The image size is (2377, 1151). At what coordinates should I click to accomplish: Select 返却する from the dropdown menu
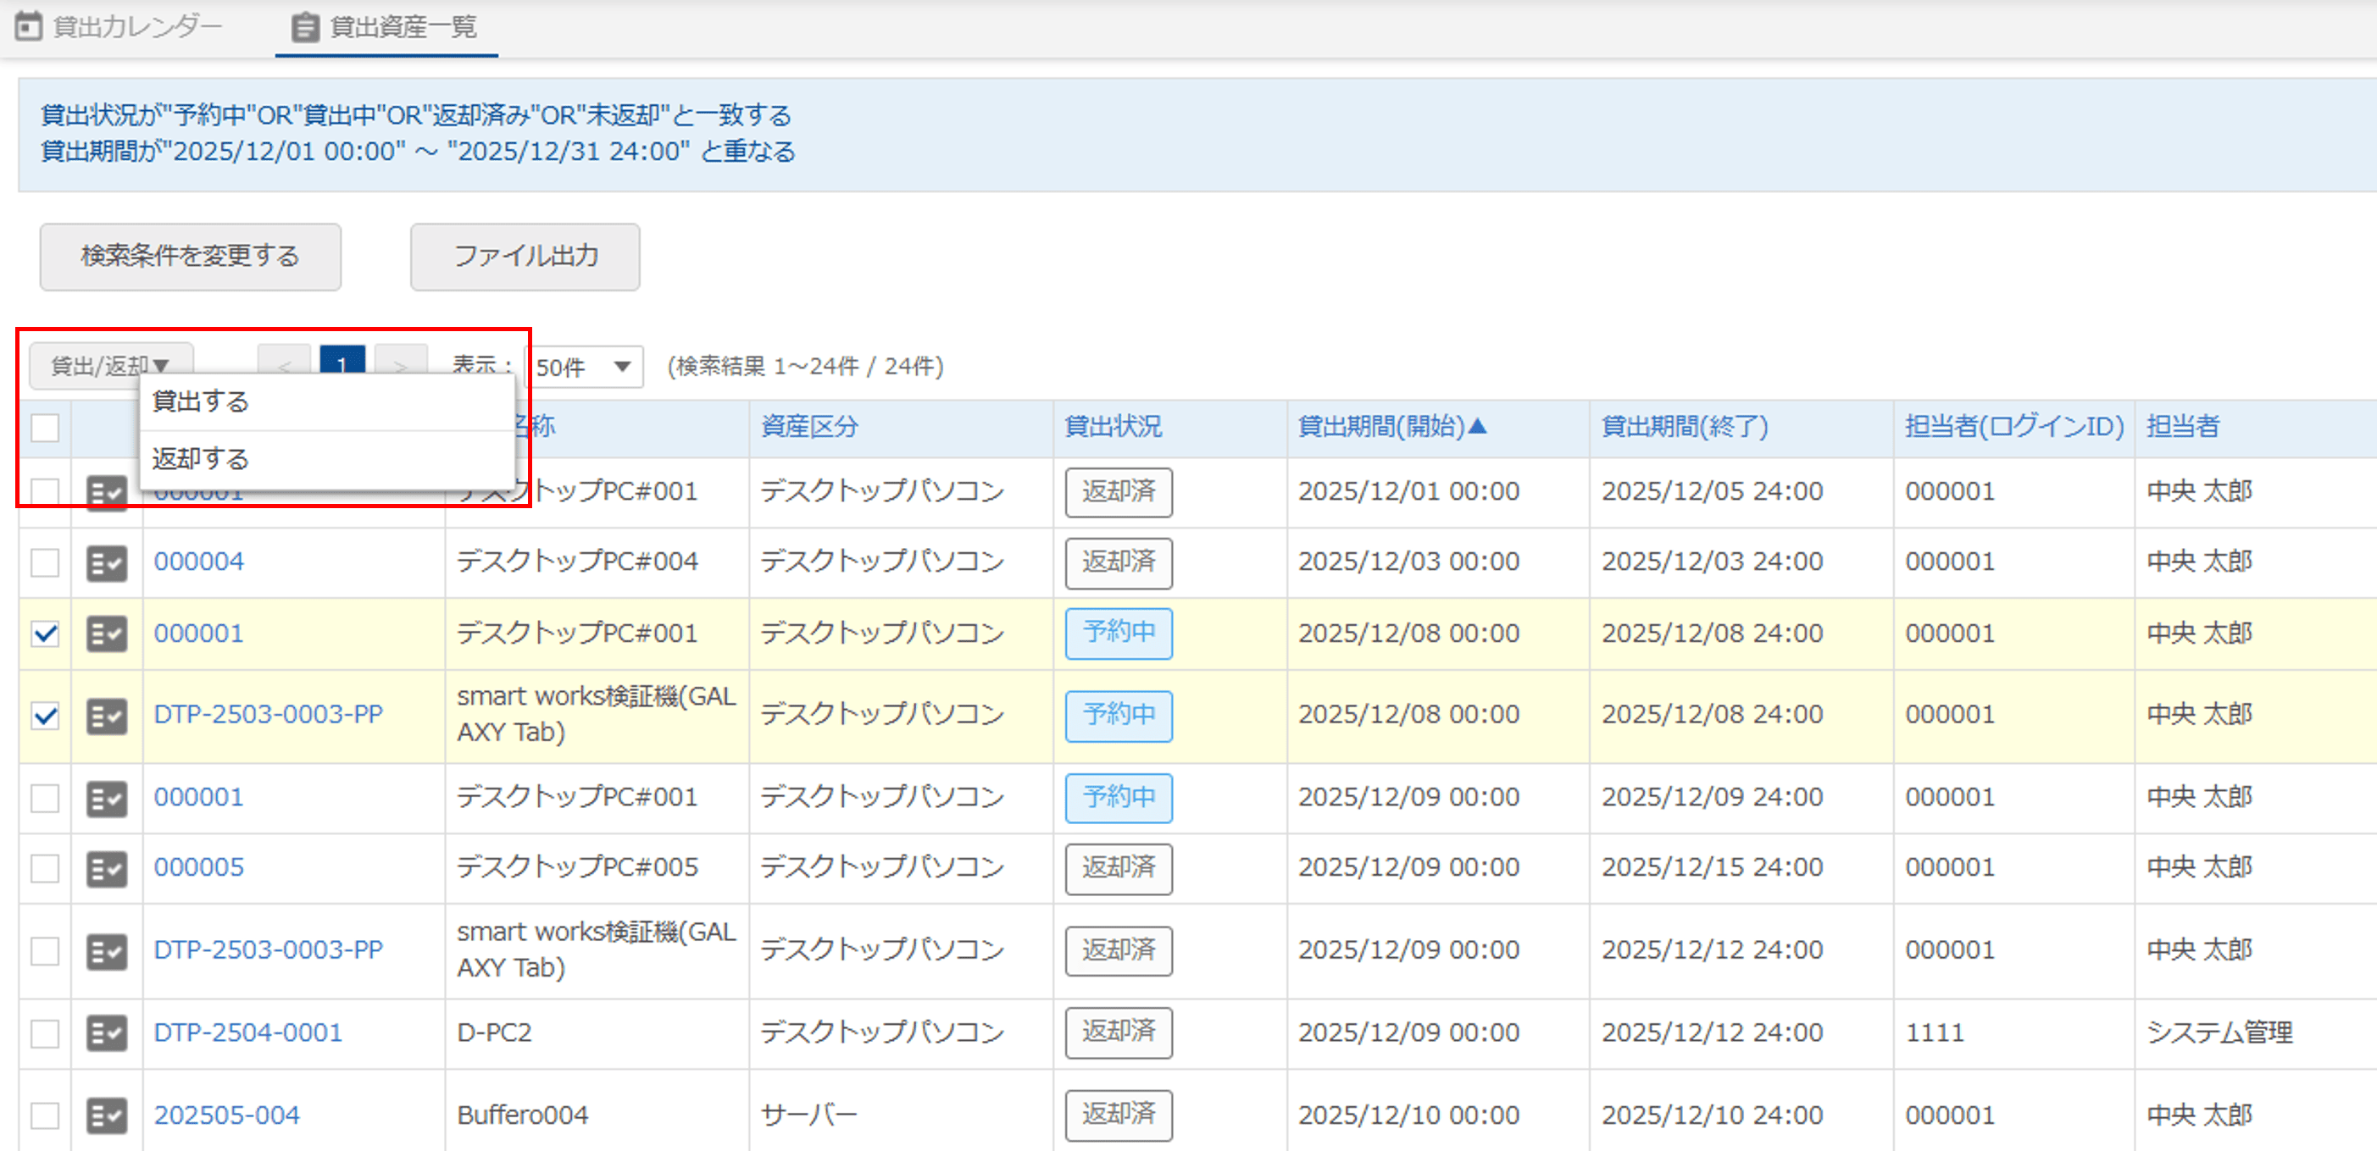tap(200, 458)
